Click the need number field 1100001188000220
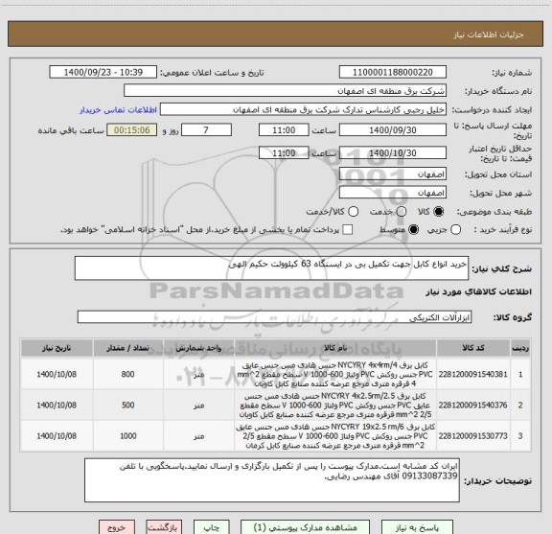This screenshot has height=534, width=552. [393, 72]
